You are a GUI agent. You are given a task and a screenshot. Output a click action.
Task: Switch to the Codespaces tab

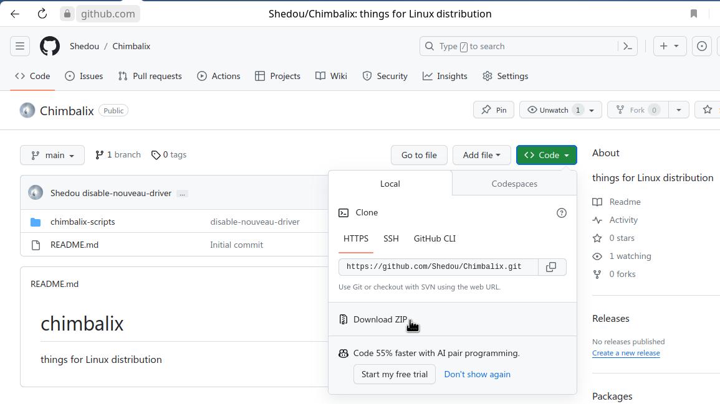[x=514, y=184]
